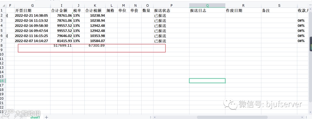Select column N header
The image size is (312, 119).
[x=135, y=5]
